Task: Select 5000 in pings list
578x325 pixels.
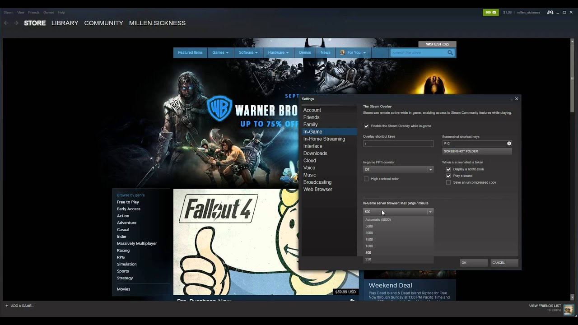Action: (398, 226)
